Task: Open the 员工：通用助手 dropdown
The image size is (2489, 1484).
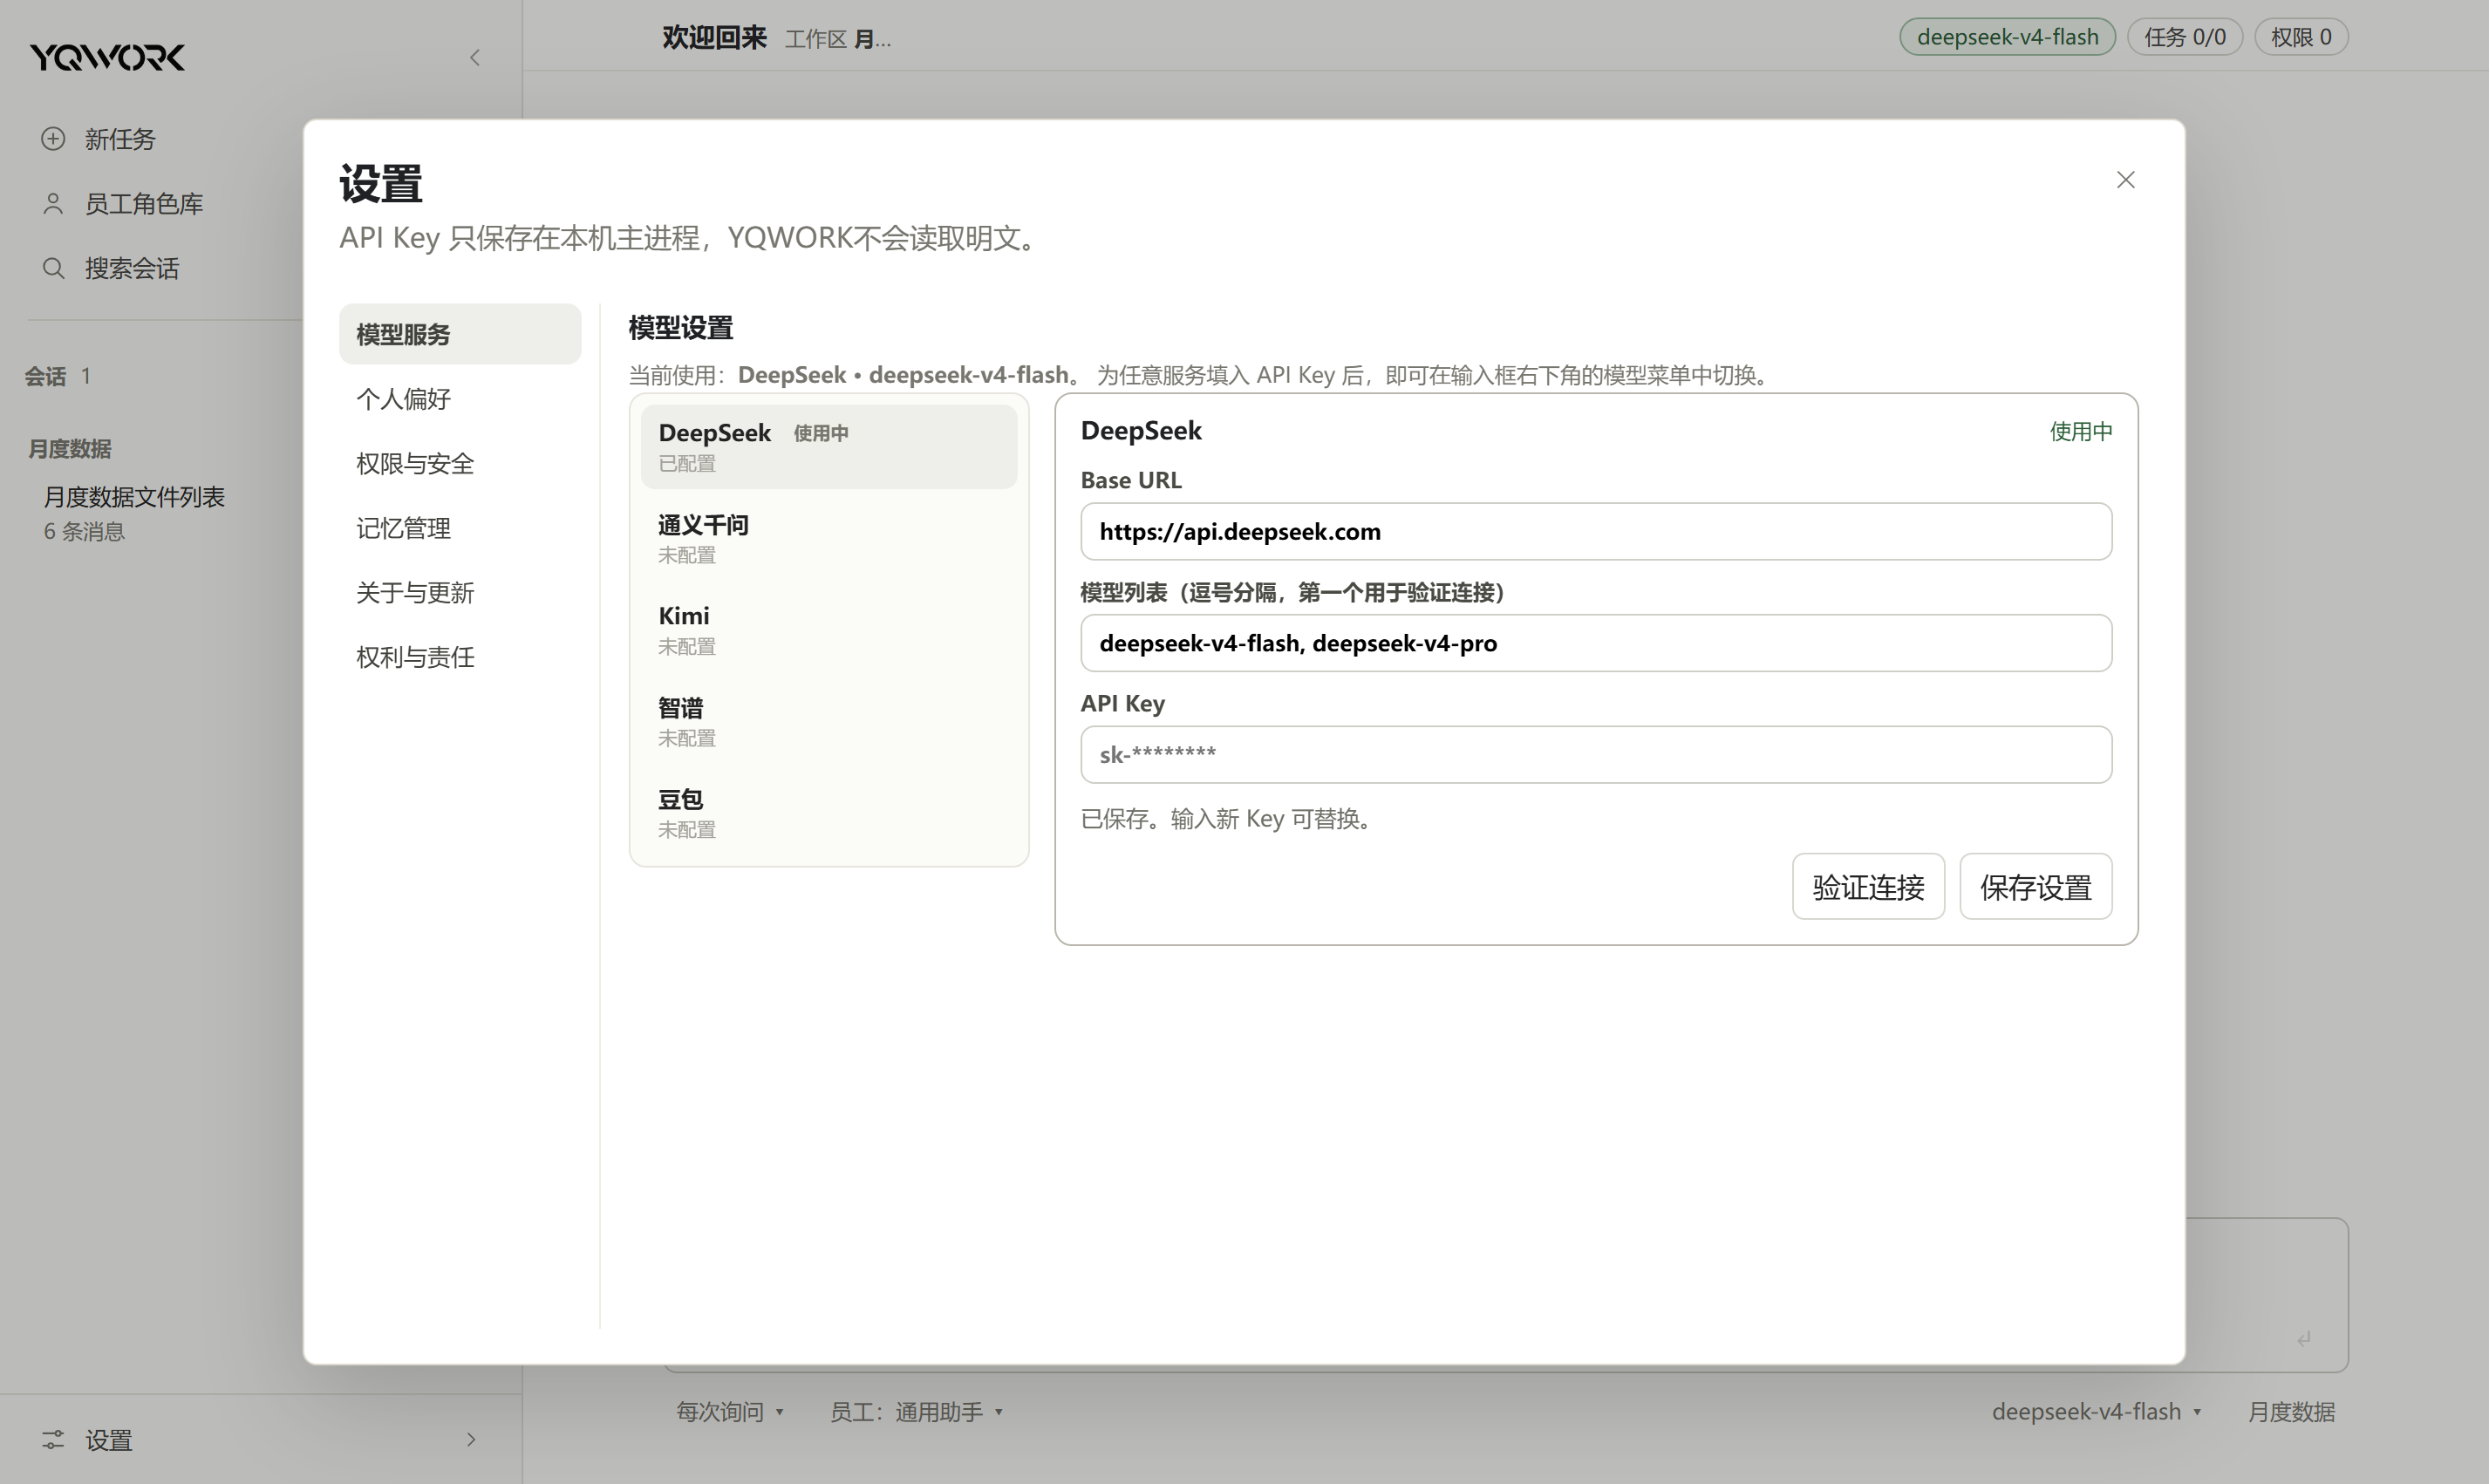Action: point(916,1411)
